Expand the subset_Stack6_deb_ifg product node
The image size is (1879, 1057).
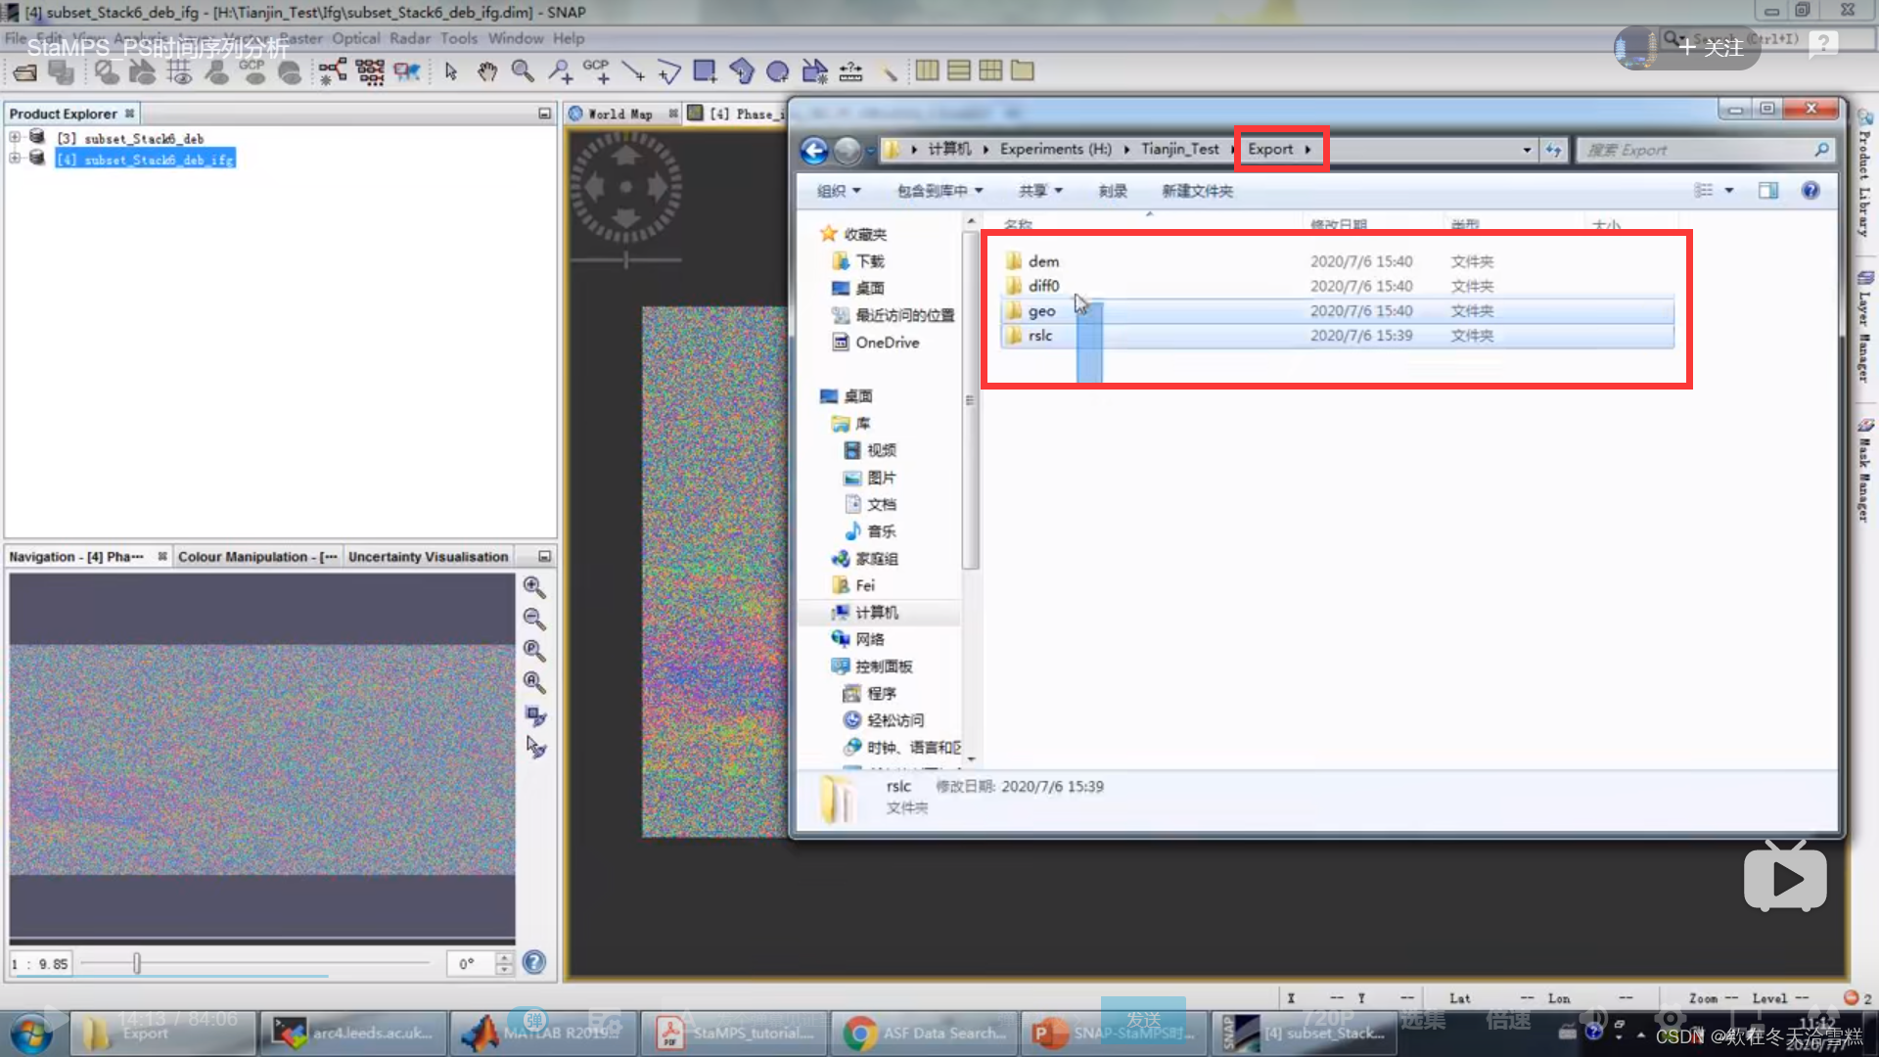tap(15, 159)
